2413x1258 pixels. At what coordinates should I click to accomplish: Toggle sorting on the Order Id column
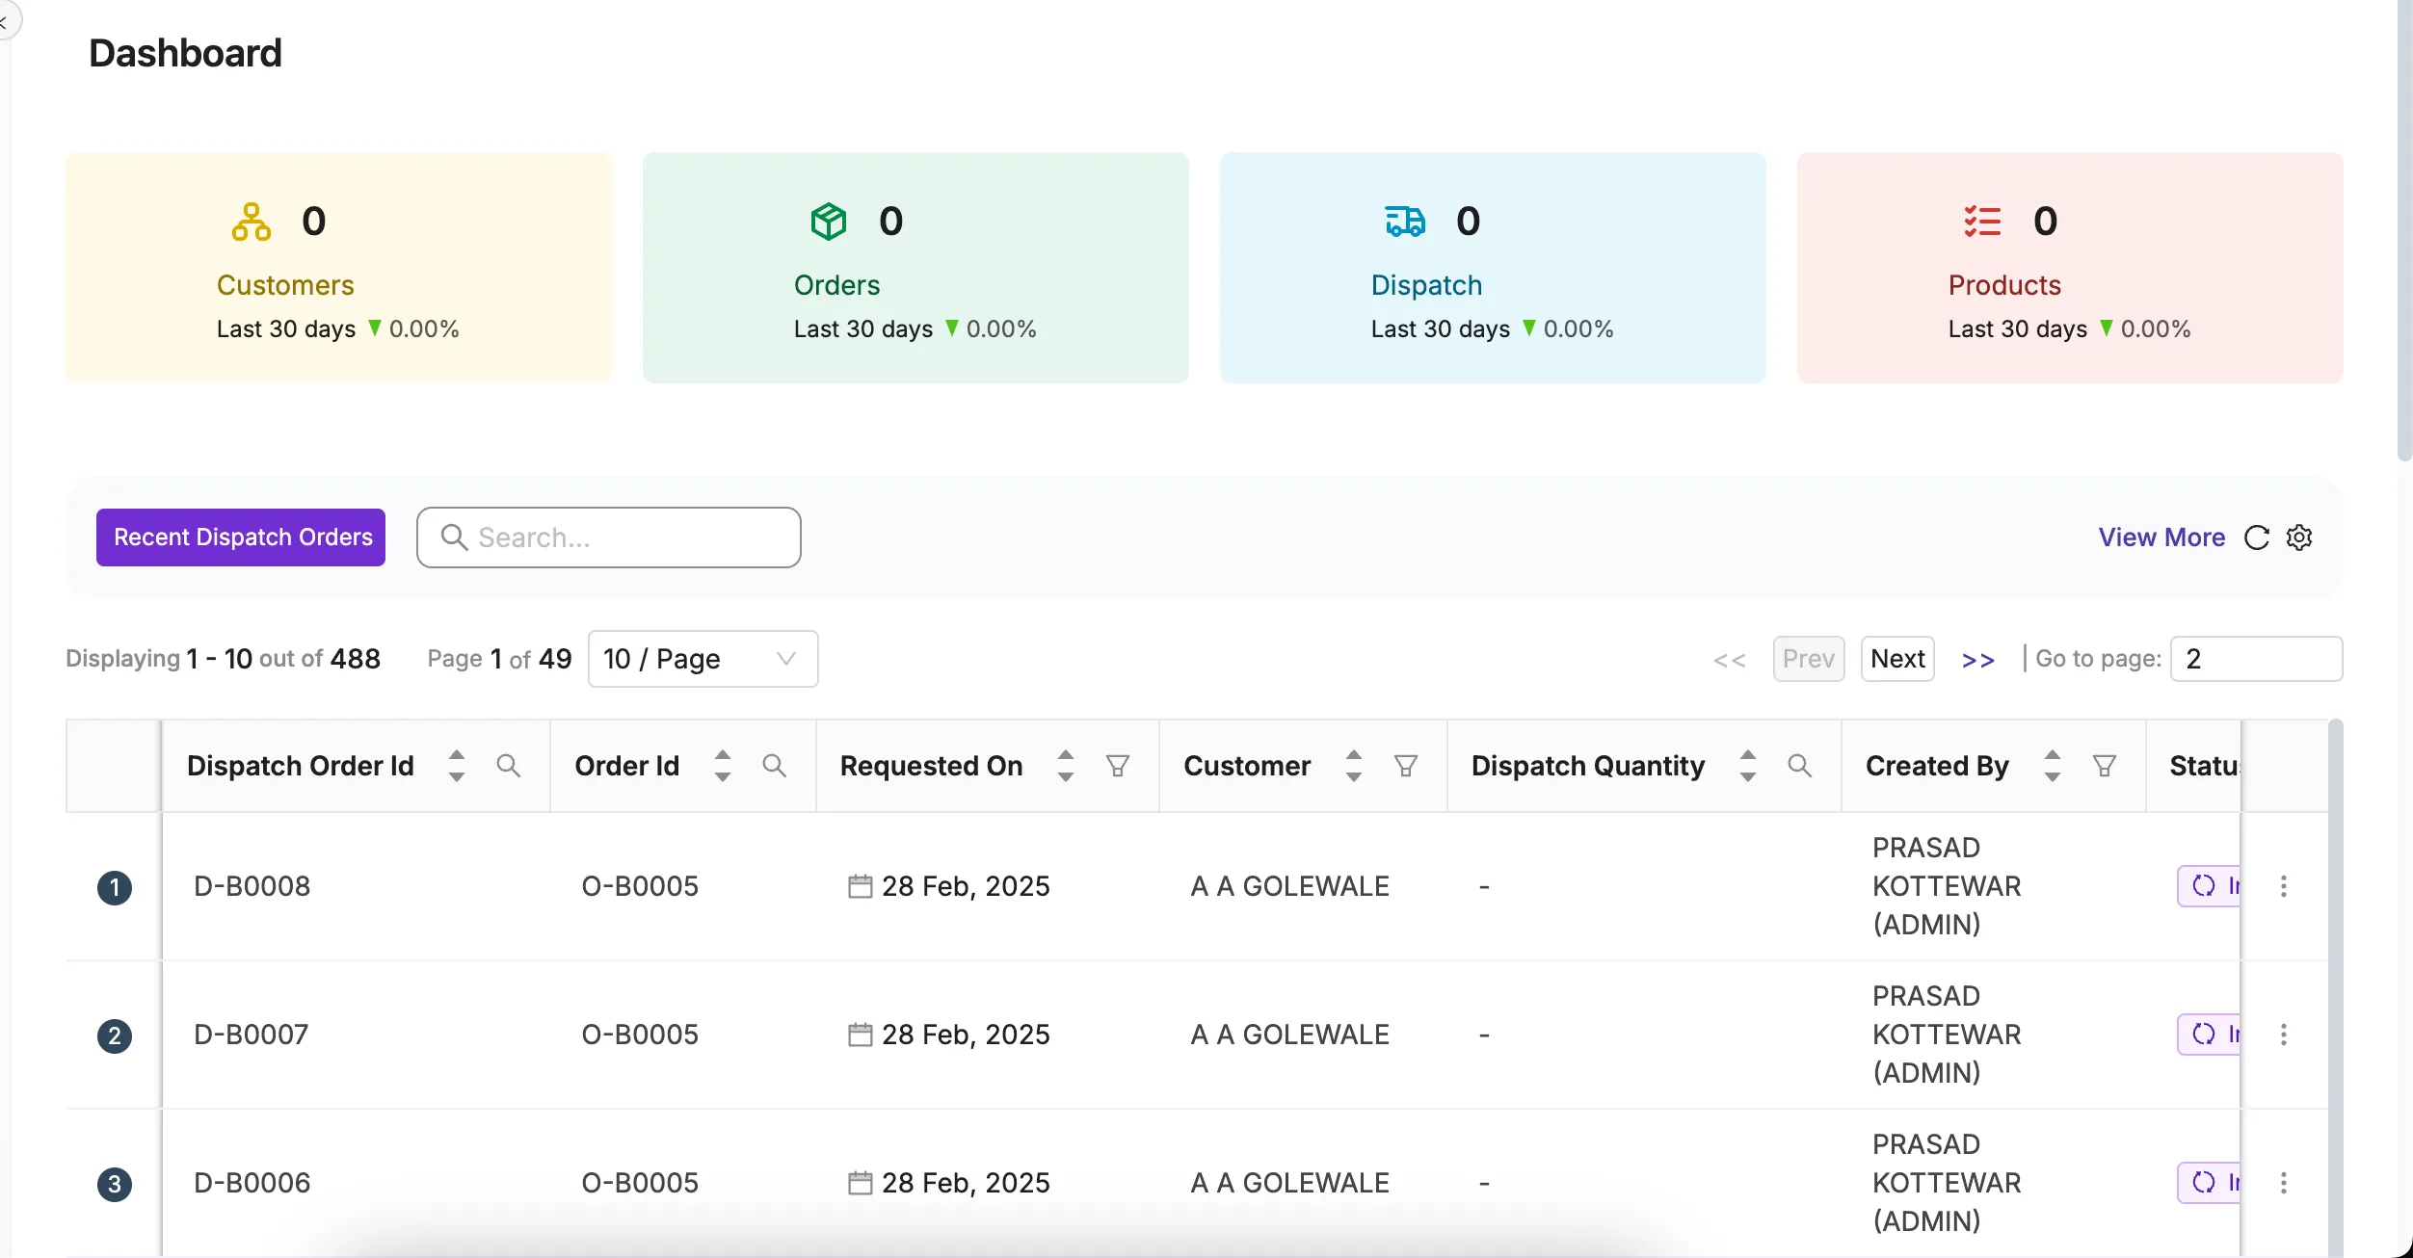pyautogui.click(x=721, y=765)
